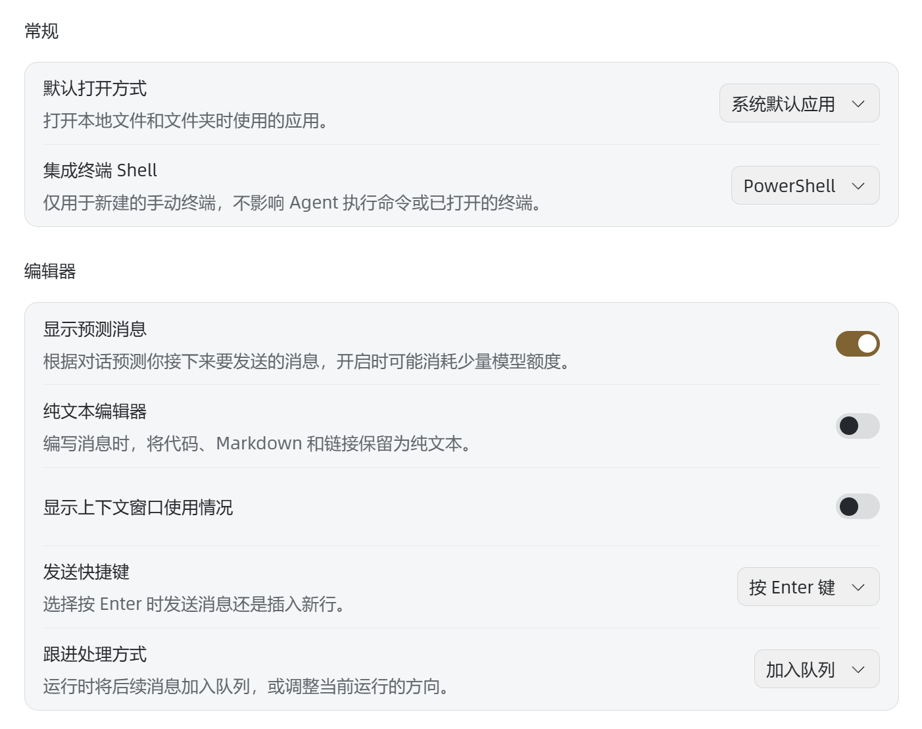Image resolution: width=922 pixels, height=729 pixels.
Task: Click the 显示预测消息 setting title
Action: click(x=95, y=329)
